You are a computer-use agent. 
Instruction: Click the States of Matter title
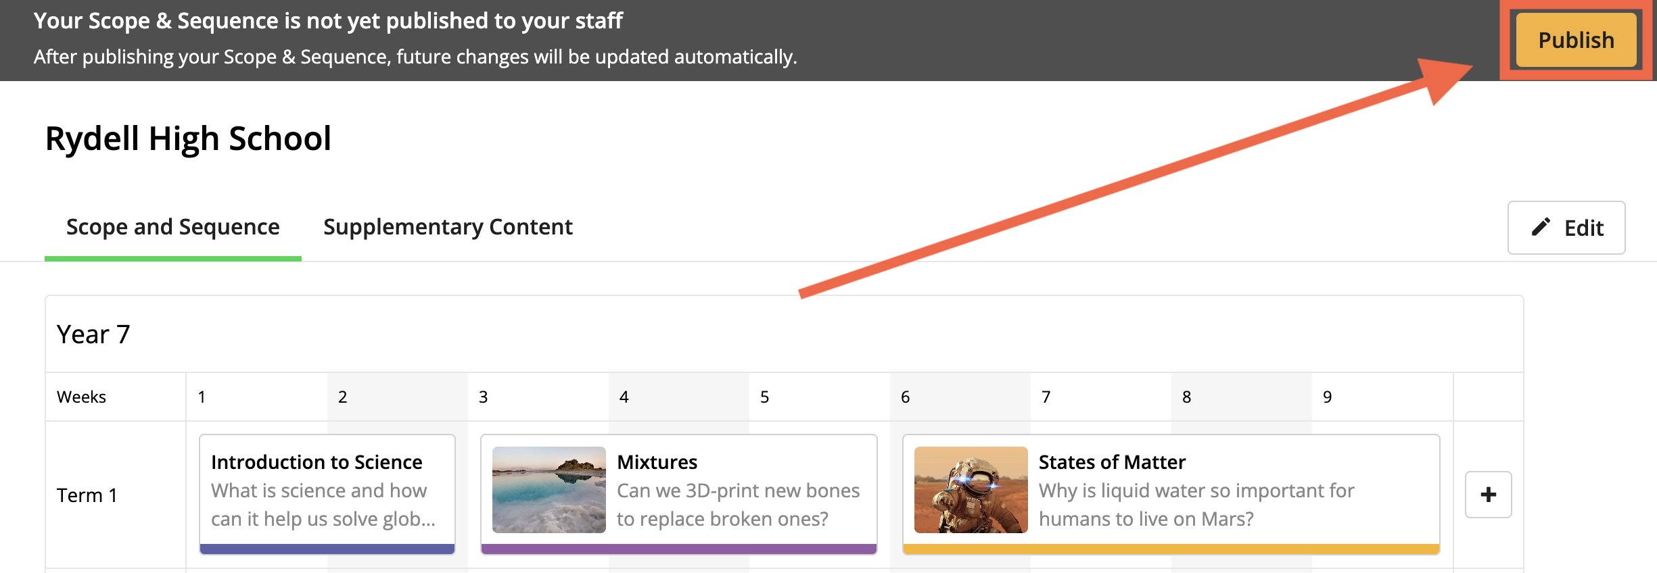click(1112, 462)
